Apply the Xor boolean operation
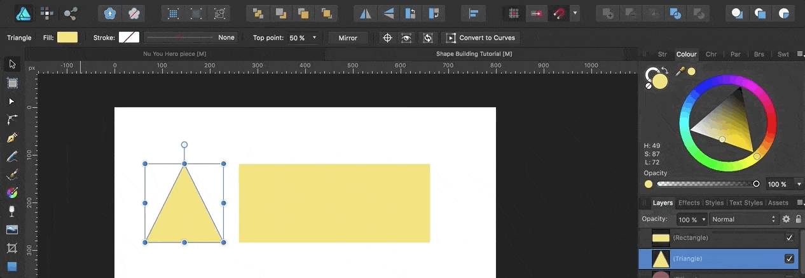Image resolution: width=805 pixels, height=278 pixels. point(677,13)
